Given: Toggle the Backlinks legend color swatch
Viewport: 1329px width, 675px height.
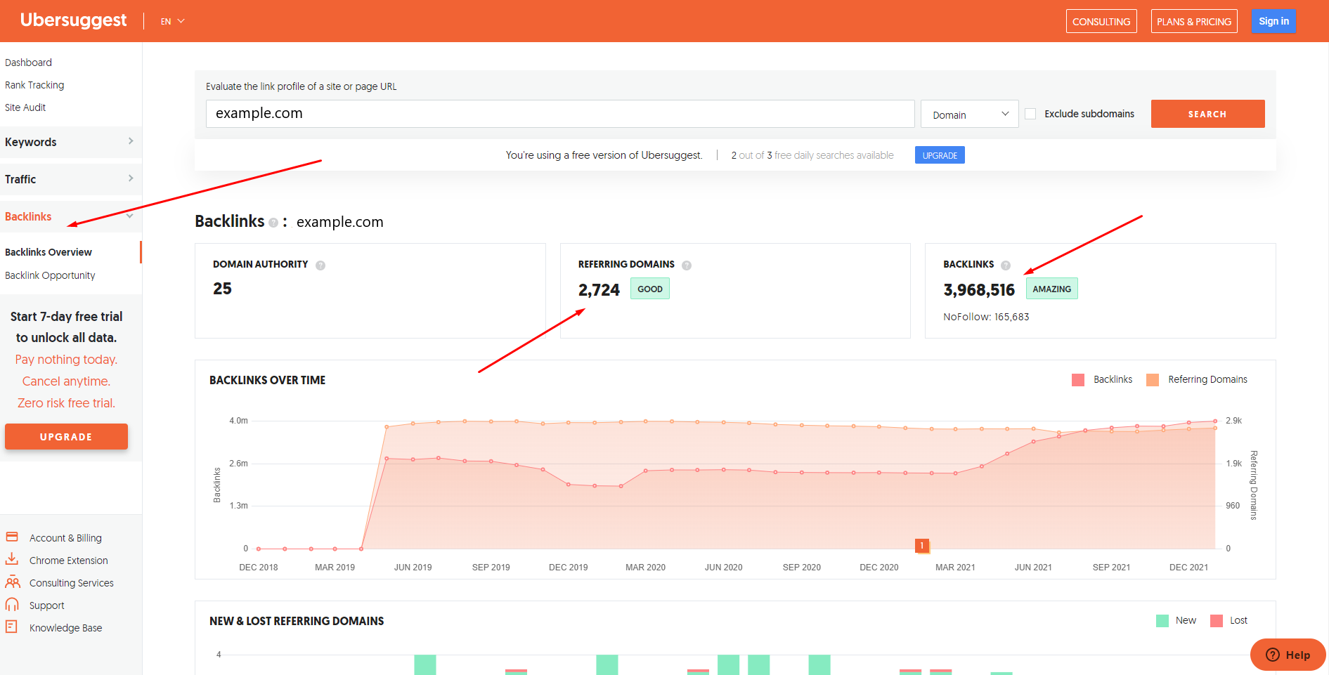Looking at the screenshot, I should point(1078,380).
